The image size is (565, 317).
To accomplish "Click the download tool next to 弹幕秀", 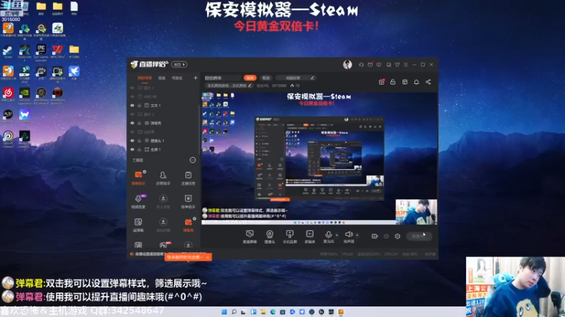I will coord(163,225).
